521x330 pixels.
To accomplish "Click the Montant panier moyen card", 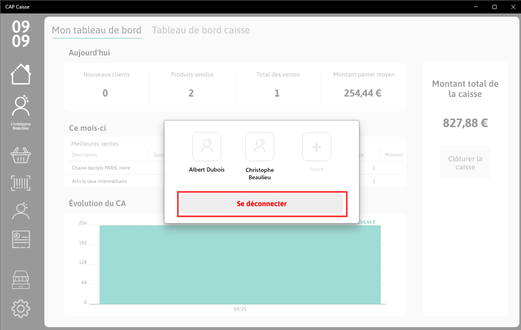I will pos(363,87).
